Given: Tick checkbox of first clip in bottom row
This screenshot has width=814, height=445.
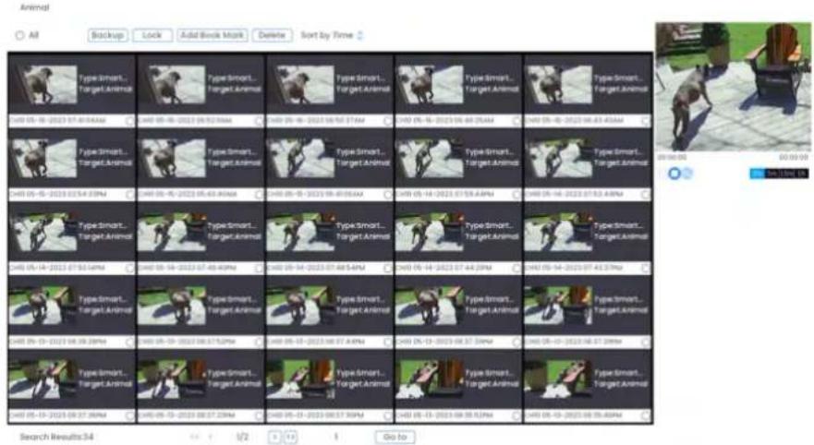Looking at the screenshot, I should [x=129, y=415].
